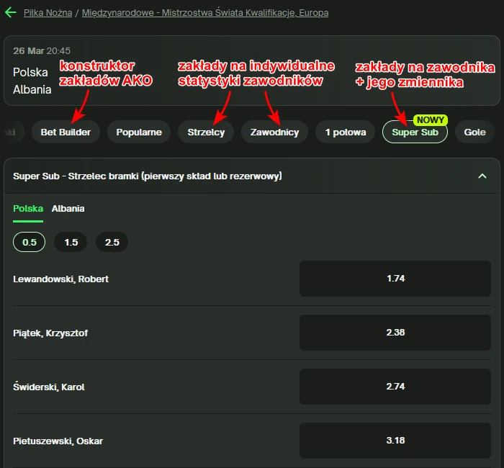This screenshot has width=504, height=468.
Task: Show the Zawodnicy market tab
Action: pos(274,132)
